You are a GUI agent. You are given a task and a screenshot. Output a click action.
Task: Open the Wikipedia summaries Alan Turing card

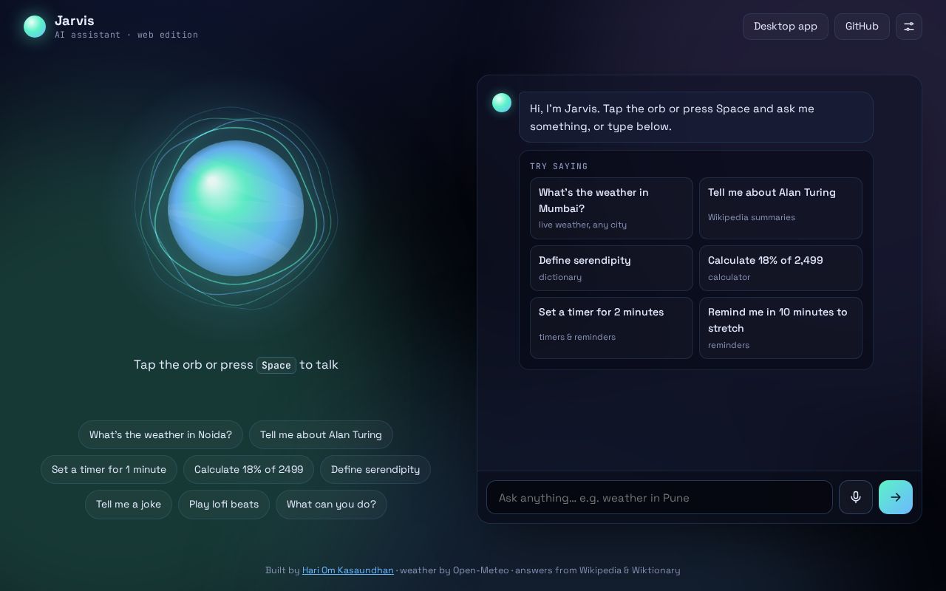click(x=780, y=208)
